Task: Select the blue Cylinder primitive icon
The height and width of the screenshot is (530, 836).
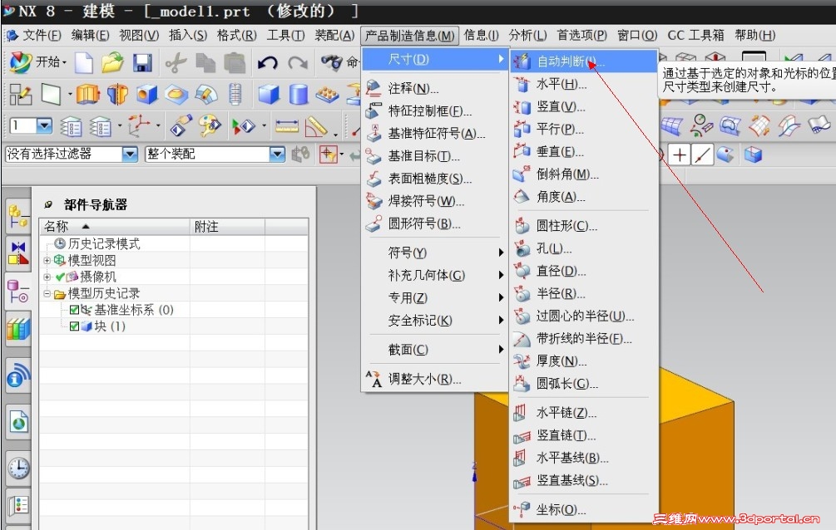Action: pyautogui.click(x=298, y=95)
